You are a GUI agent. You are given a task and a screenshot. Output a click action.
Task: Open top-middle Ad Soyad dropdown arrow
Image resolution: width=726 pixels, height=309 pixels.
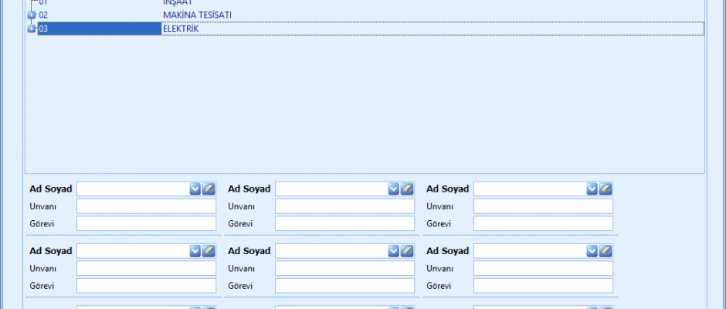click(394, 188)
